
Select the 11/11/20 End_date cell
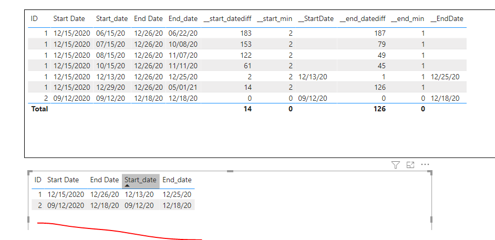[x=183, y=66]
